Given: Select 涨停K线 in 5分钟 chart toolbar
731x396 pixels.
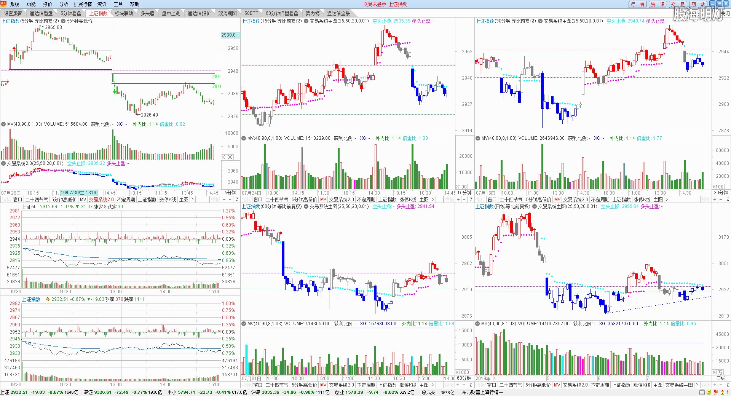Looking at the screenshot, I should 168,200.
